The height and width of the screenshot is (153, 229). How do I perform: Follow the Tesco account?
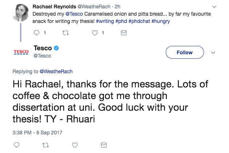point(184,52)
